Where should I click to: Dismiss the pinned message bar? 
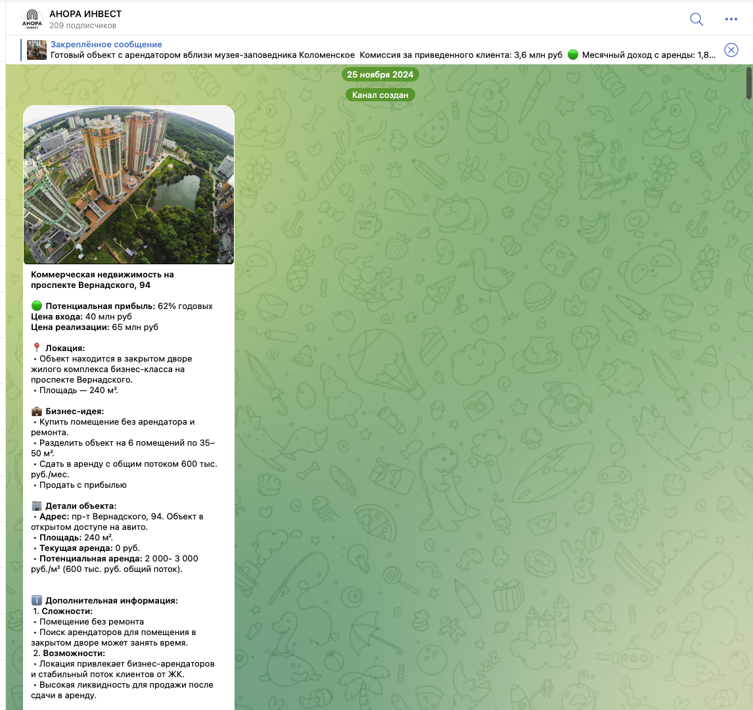pos(731,50)
